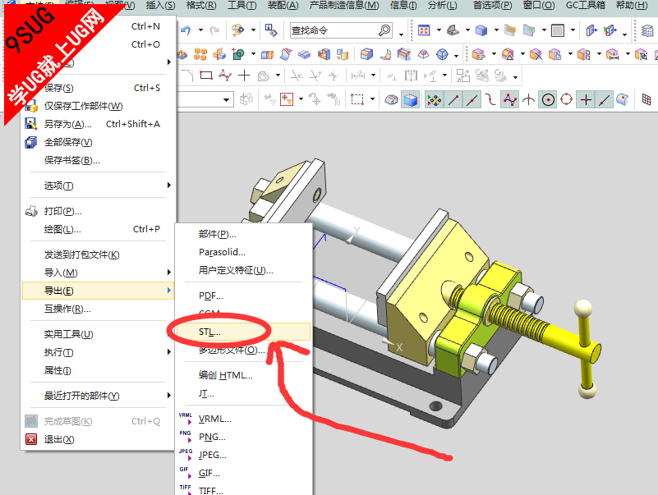Toggle Arc Center snap
The width and height of the screenshot is (658, 495).
point(548,100)
